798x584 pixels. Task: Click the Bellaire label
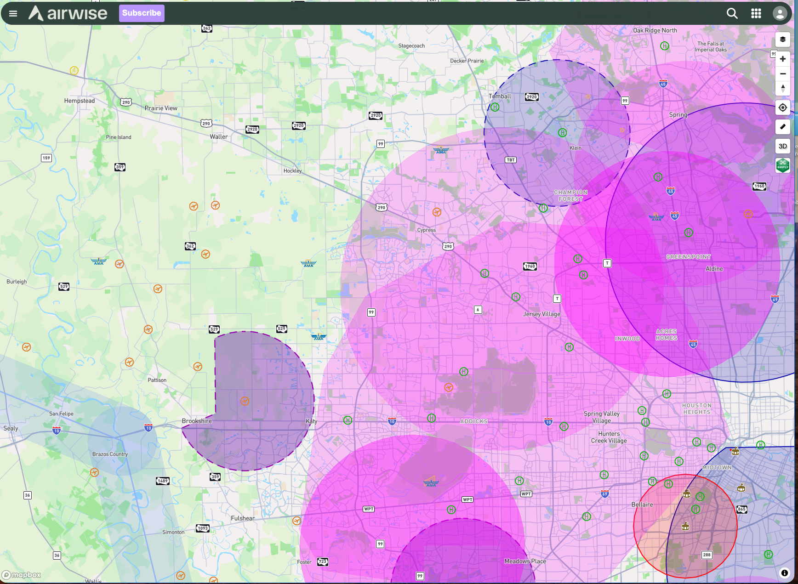click(642, 505)
